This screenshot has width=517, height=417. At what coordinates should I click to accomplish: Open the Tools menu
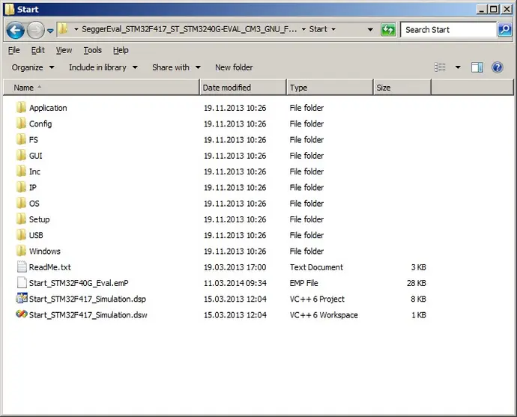(92, 50)
